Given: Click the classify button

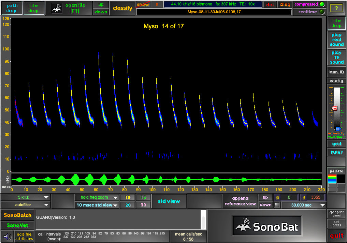Looking at the screenshot, I should [x=122, y=8].
